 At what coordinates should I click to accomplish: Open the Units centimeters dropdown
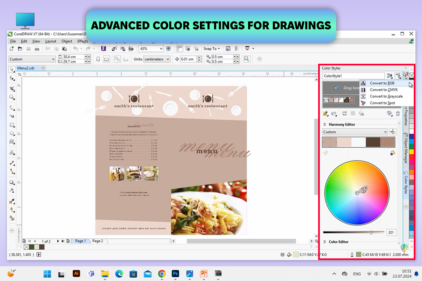(x=168, y=59)
